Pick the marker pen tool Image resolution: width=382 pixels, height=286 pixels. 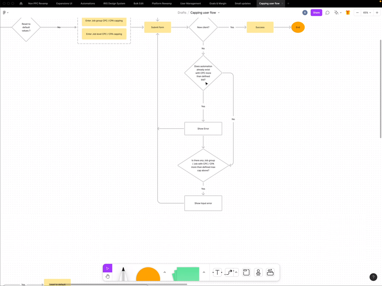pos(123,274)
